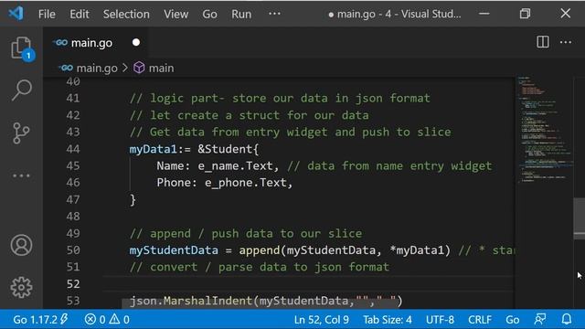Click comment 'convert / parse data to json'
Viewport: 585px width, 329px height.
(260, 267)
